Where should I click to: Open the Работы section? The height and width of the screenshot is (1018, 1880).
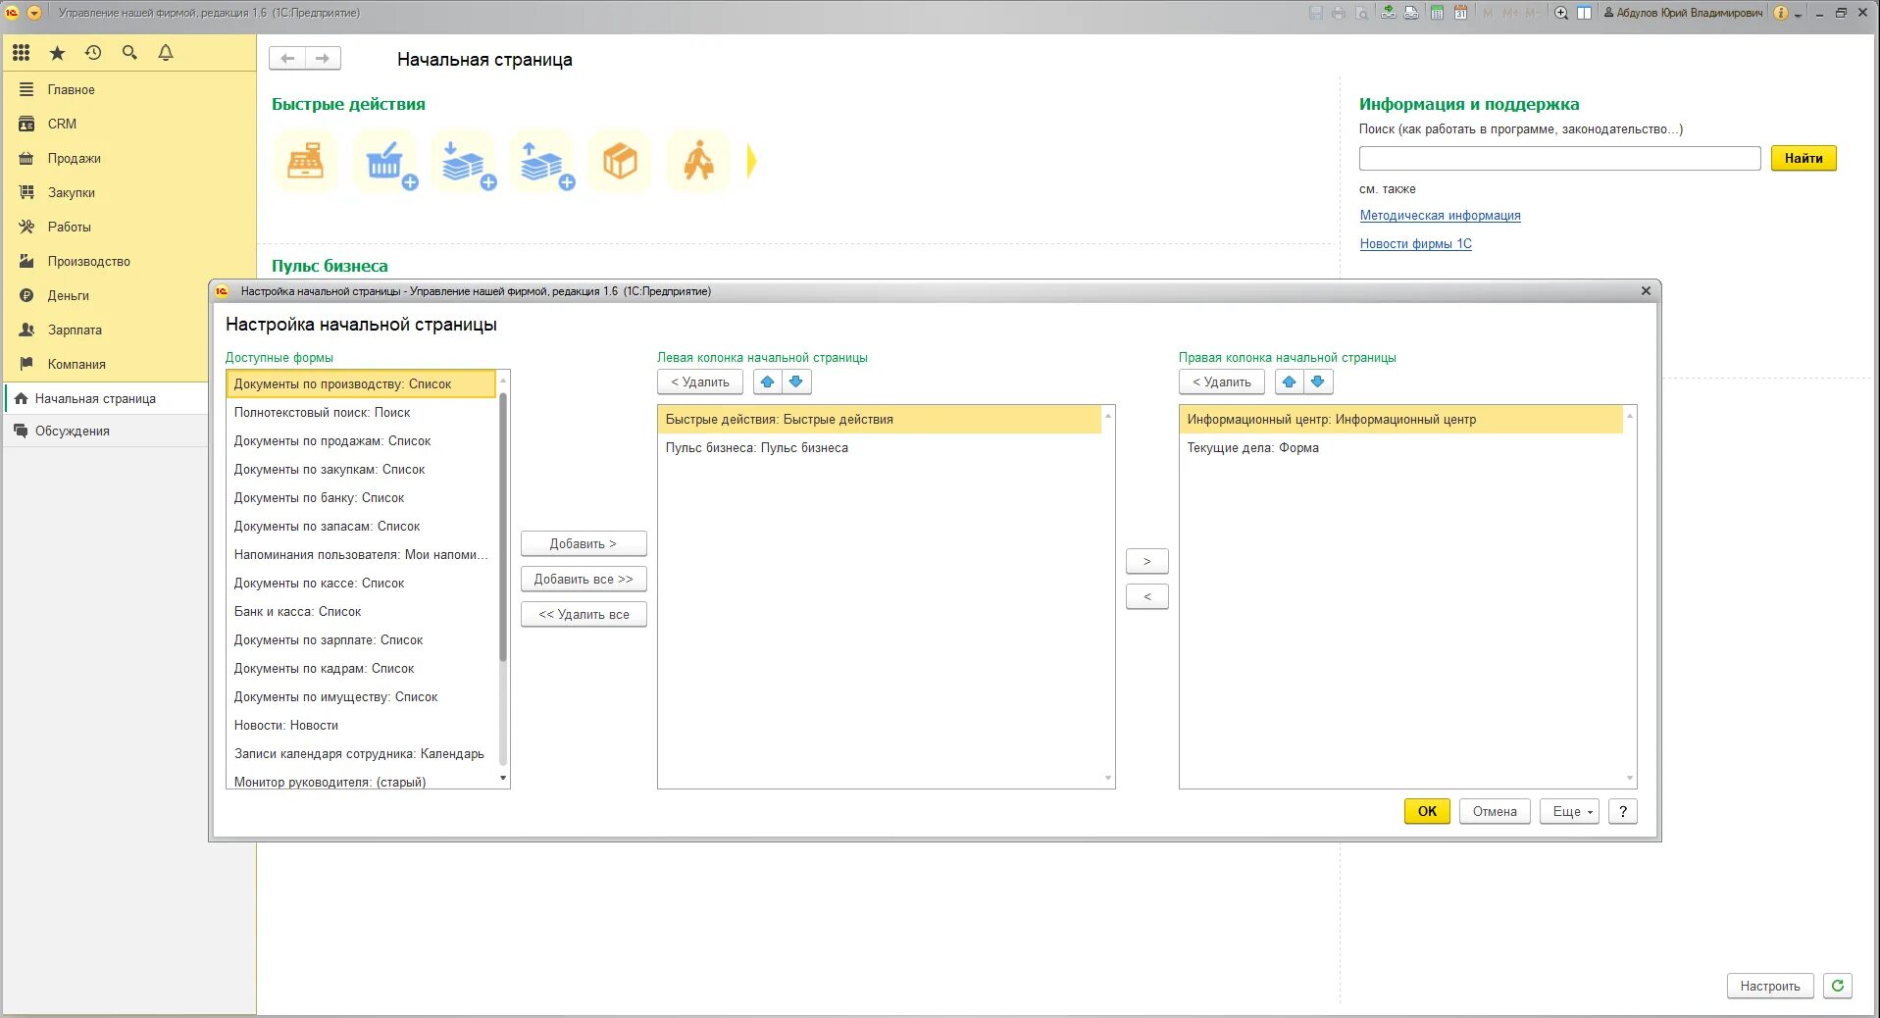pos(129,227)
